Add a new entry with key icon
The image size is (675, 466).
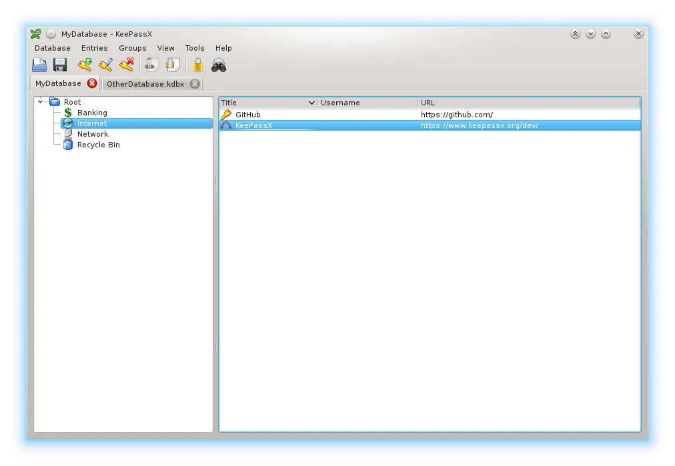(x=85, y=65)
